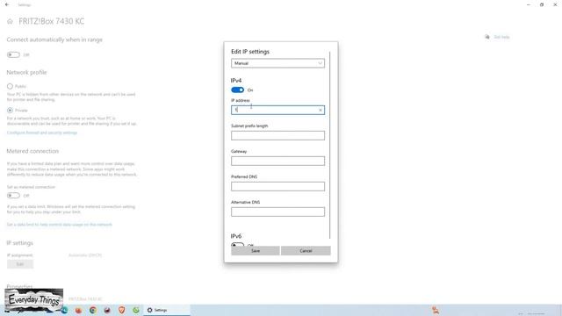Open the red bird app in taskbar
Screen dimensions: 562x316
[107, 310]
